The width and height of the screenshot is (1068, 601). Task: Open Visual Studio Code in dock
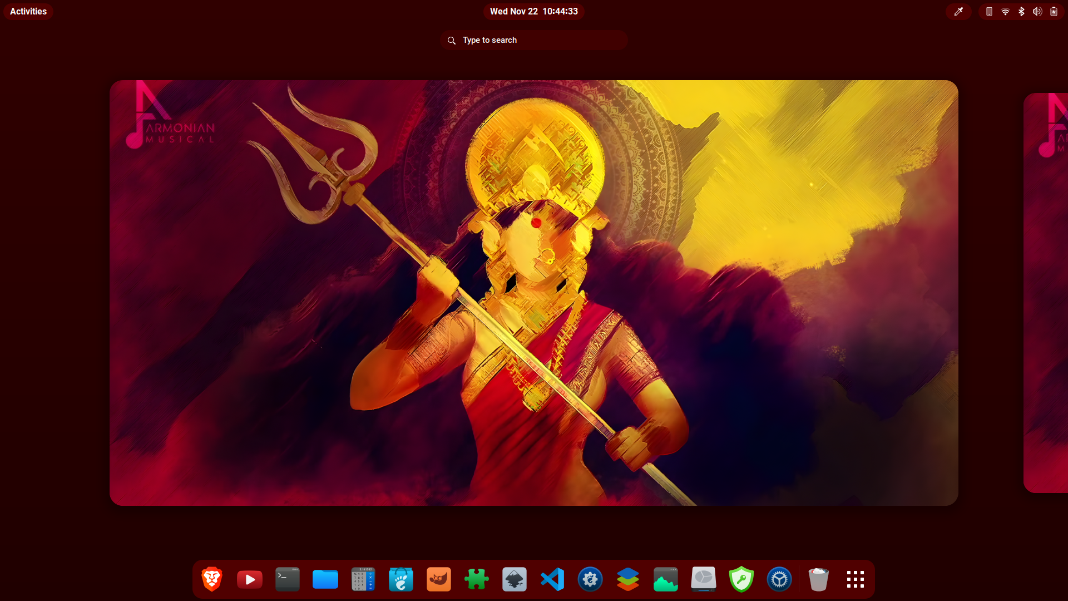click(x=552, y=579)
